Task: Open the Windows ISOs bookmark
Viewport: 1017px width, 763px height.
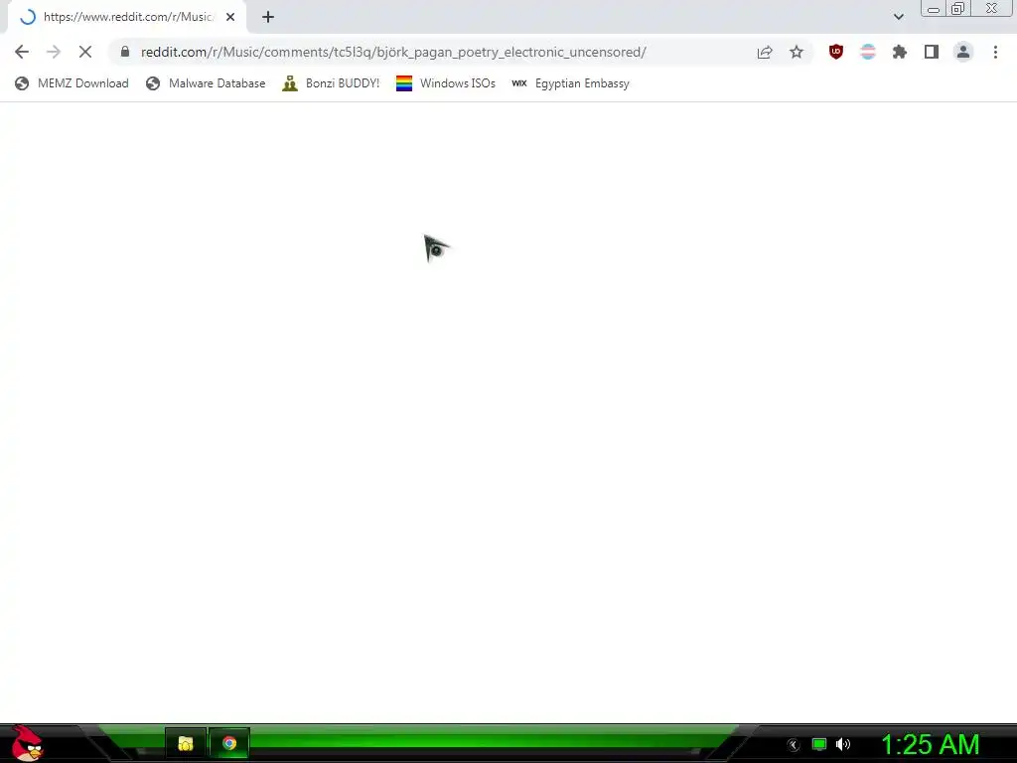Action: 446,83
